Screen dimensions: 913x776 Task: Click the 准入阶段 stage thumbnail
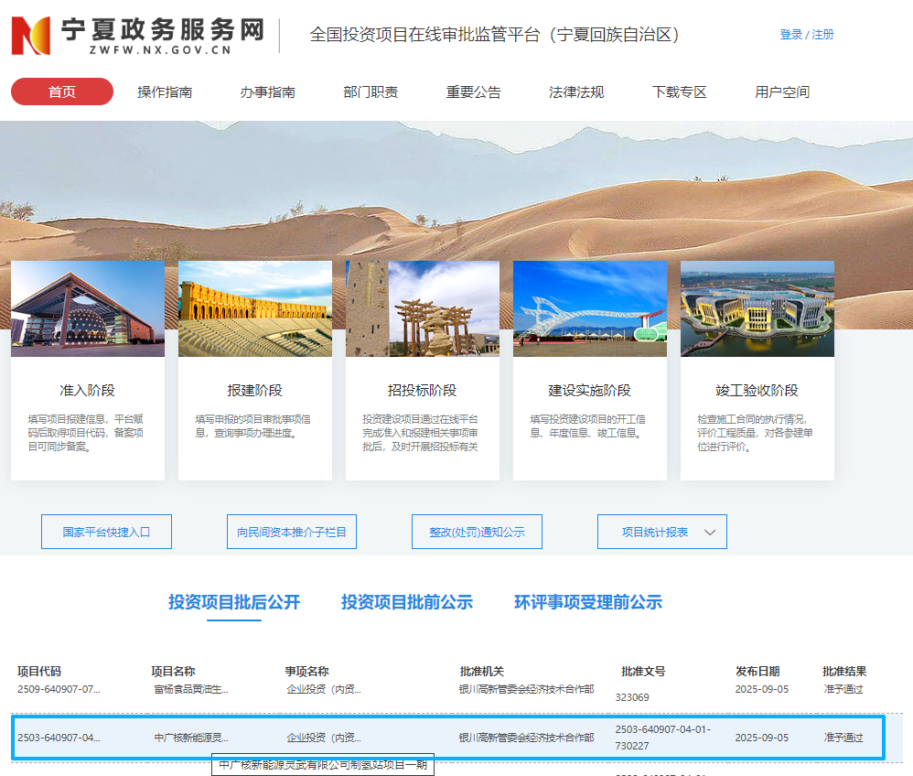coord(87,308)
